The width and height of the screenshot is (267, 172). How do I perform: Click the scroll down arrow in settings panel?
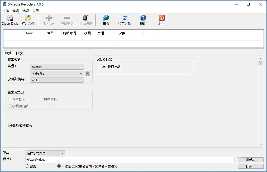click(x=260, y=144)
